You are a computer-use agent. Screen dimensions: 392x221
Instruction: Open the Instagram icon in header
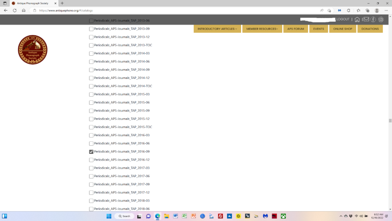click(x=381, y=19)
